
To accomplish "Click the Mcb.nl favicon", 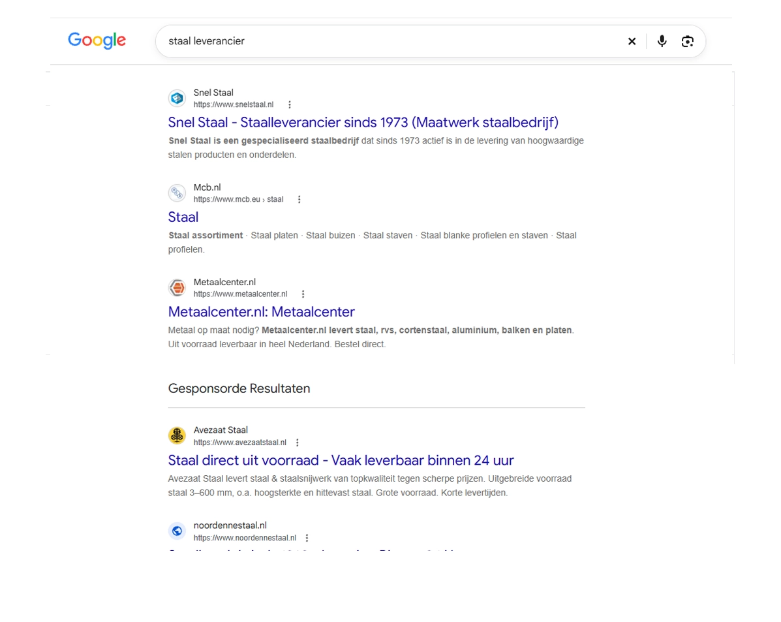I will tap(177, 193).
